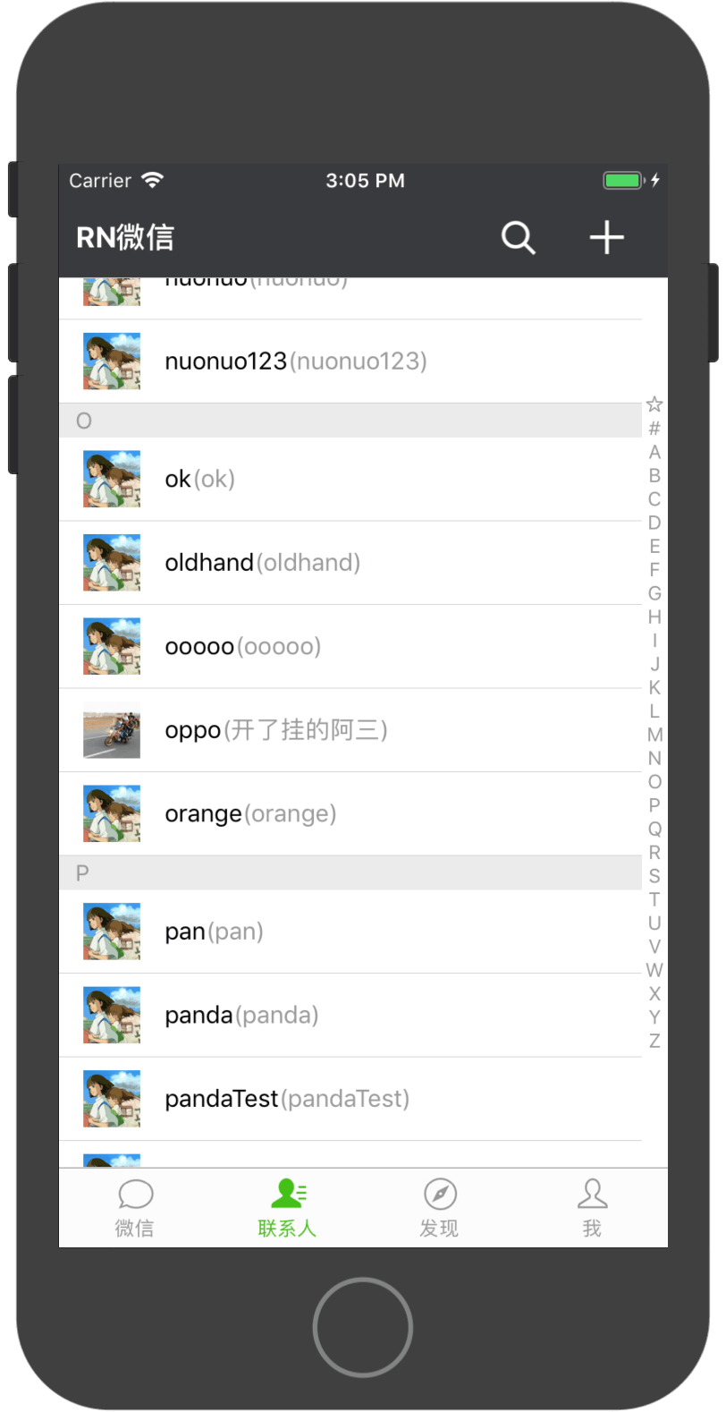Tap the ooooo contact avatar
Viewport: 726px width, 1412px height.
pos(112,646)
